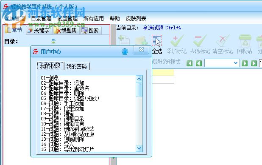Click the 去除标记 icon

point(200,40)
